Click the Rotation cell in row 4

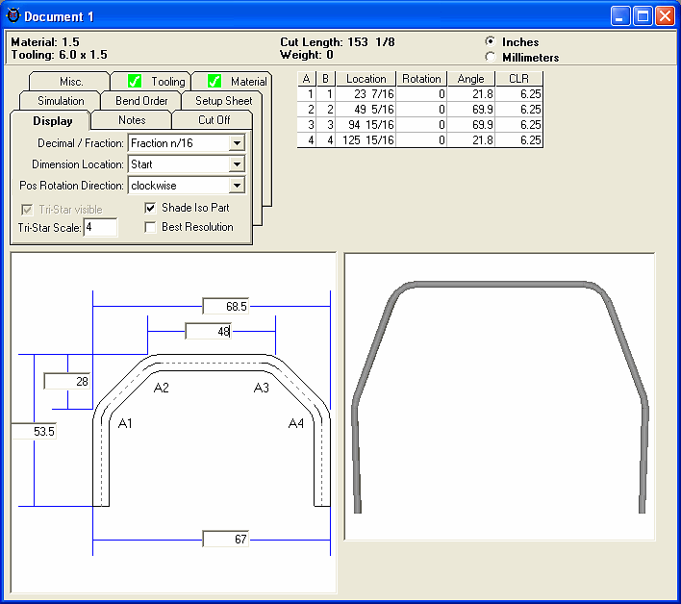(421, 140)
